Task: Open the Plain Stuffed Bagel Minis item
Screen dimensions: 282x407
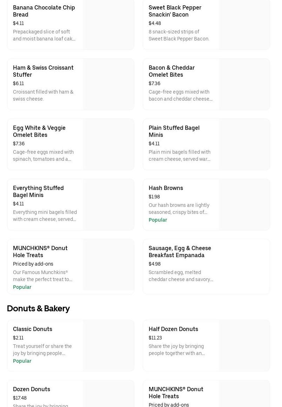Action: 174,131
